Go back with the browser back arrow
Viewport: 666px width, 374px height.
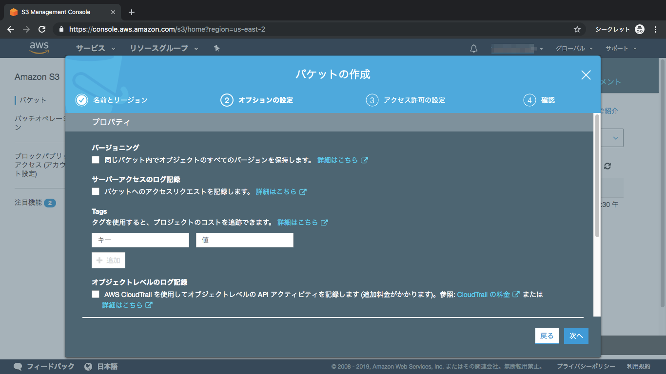[x=11, y=29]
